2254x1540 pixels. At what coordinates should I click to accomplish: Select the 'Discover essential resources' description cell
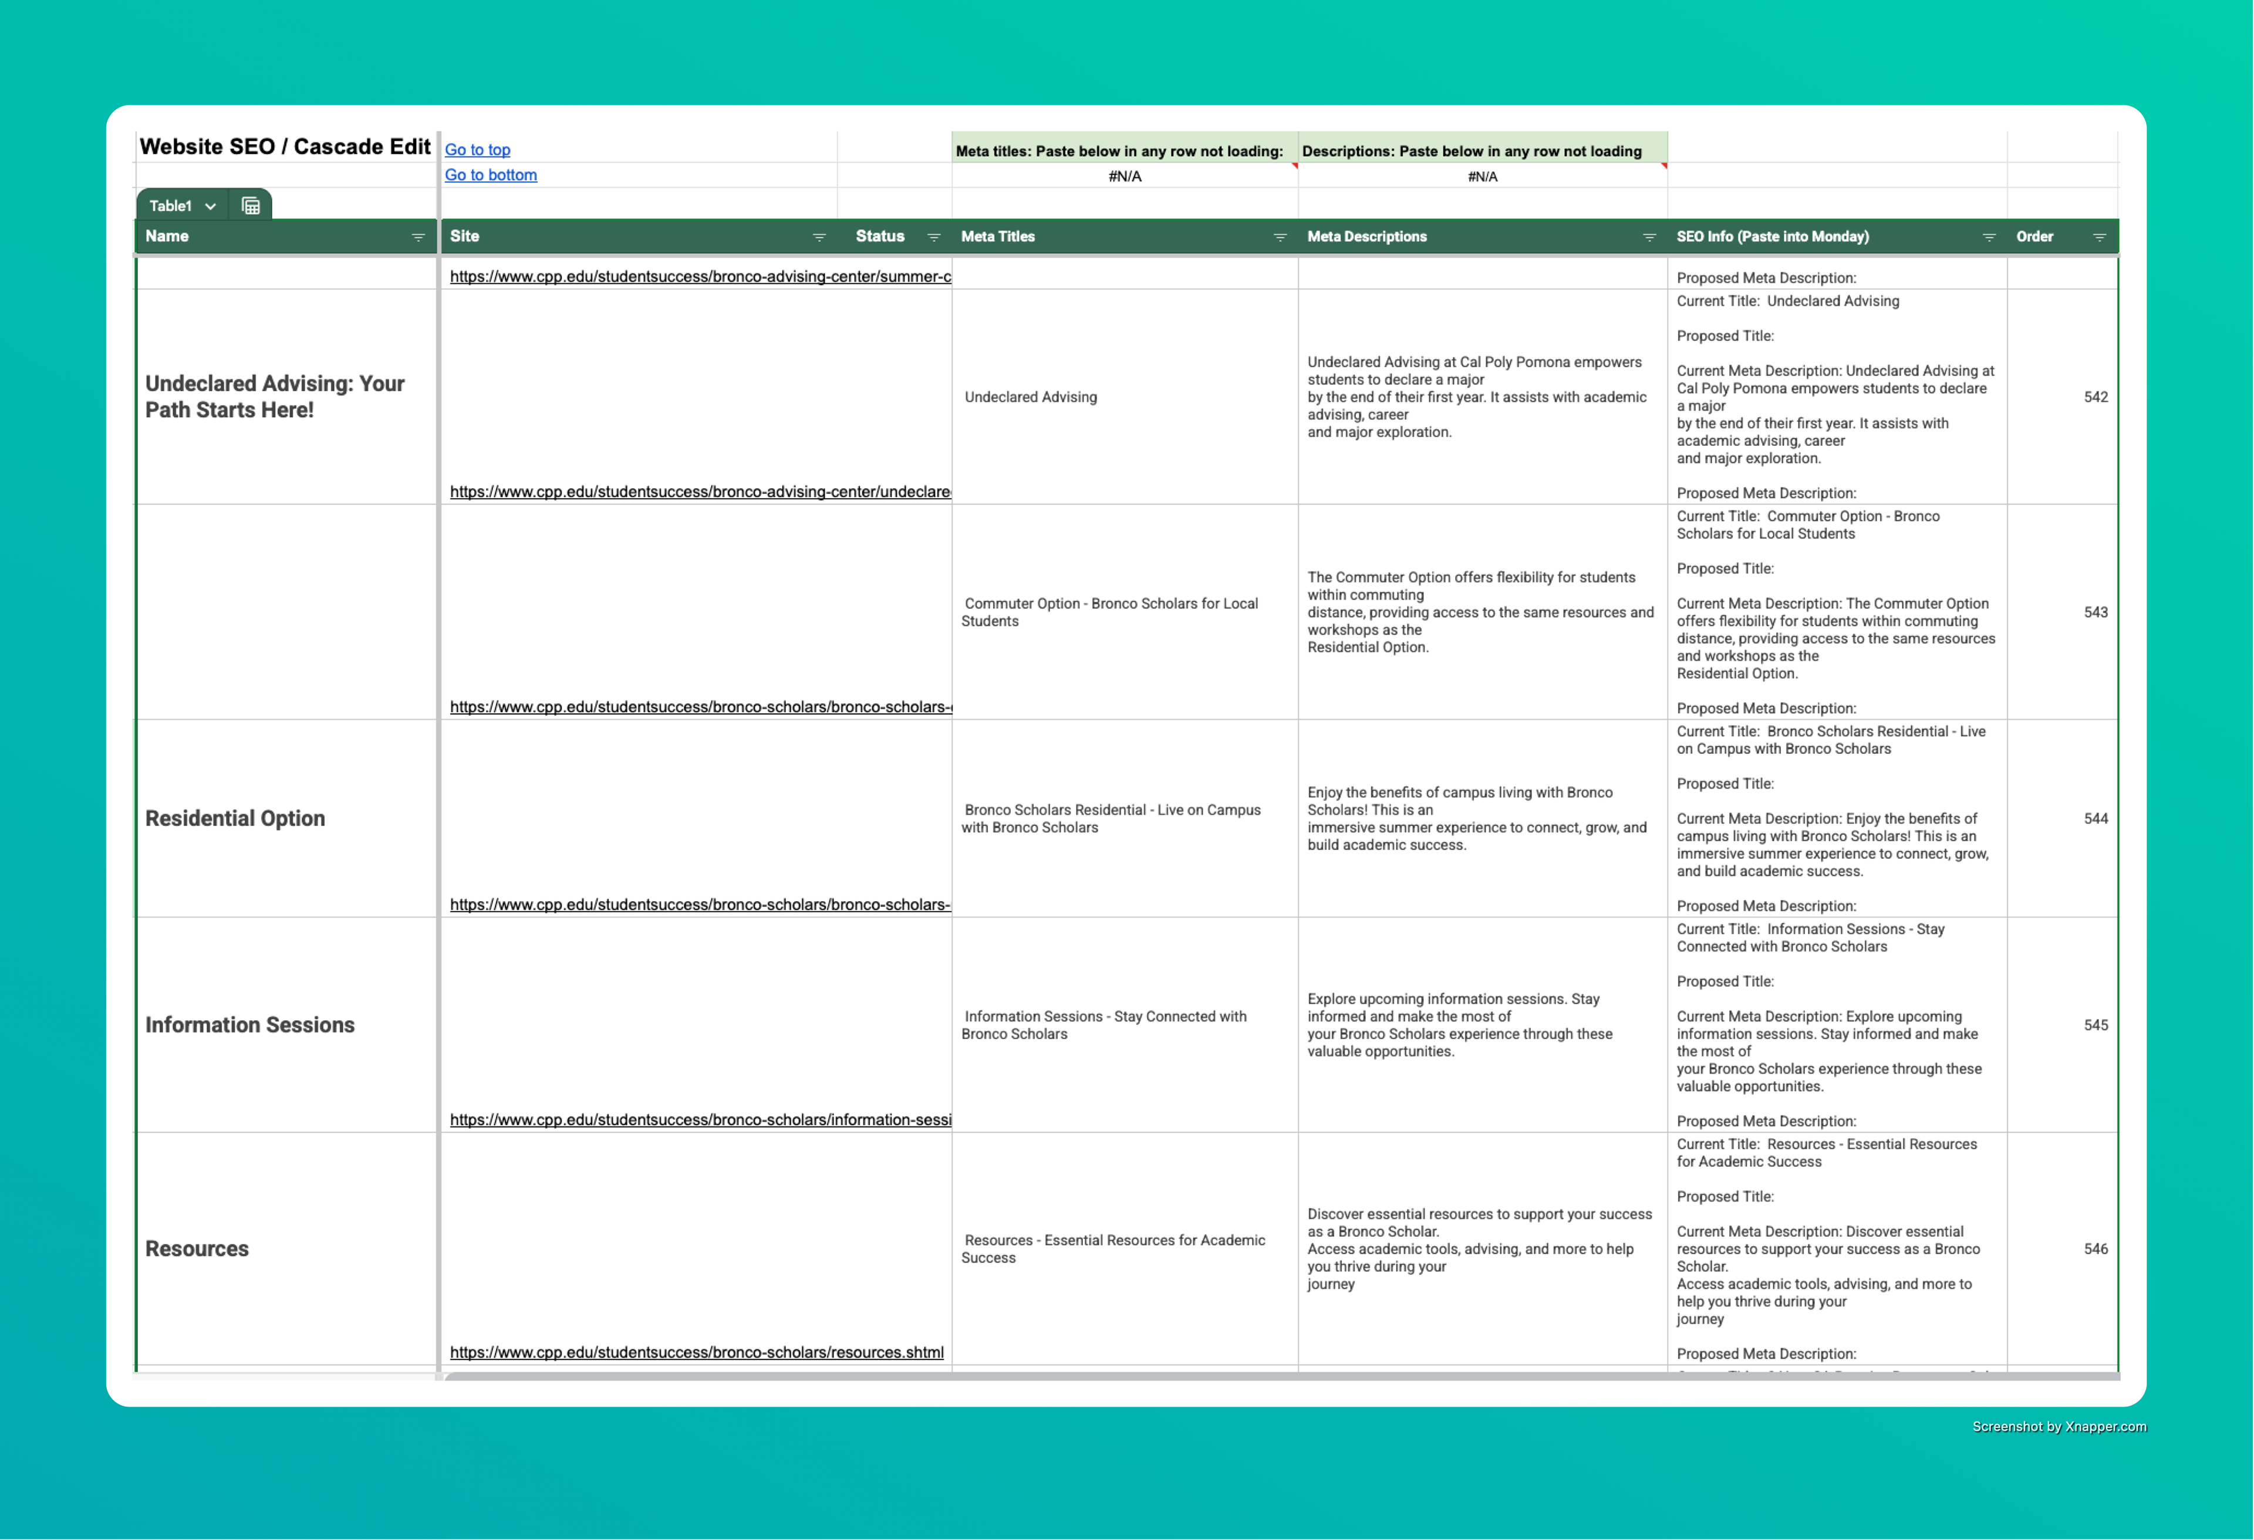(x=1482, y=1248)
